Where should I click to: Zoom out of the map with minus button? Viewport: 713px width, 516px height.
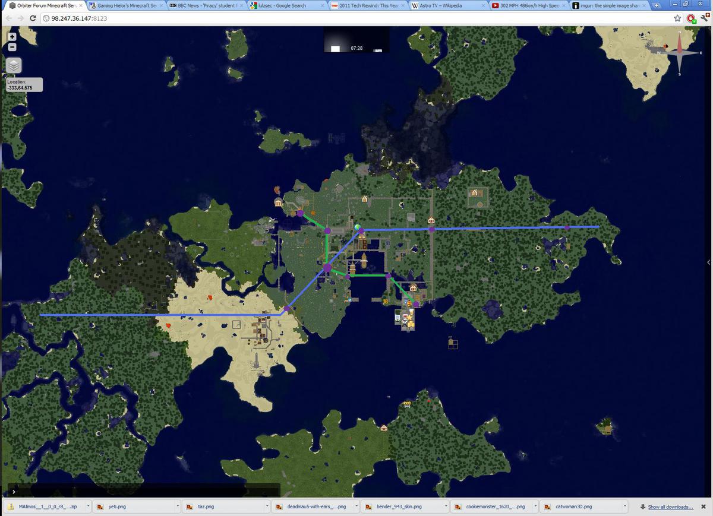click(x=12, y=47)
